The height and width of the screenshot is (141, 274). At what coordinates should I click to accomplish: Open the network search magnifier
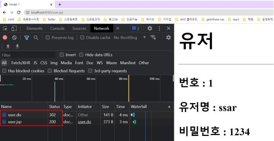point(36,38)
